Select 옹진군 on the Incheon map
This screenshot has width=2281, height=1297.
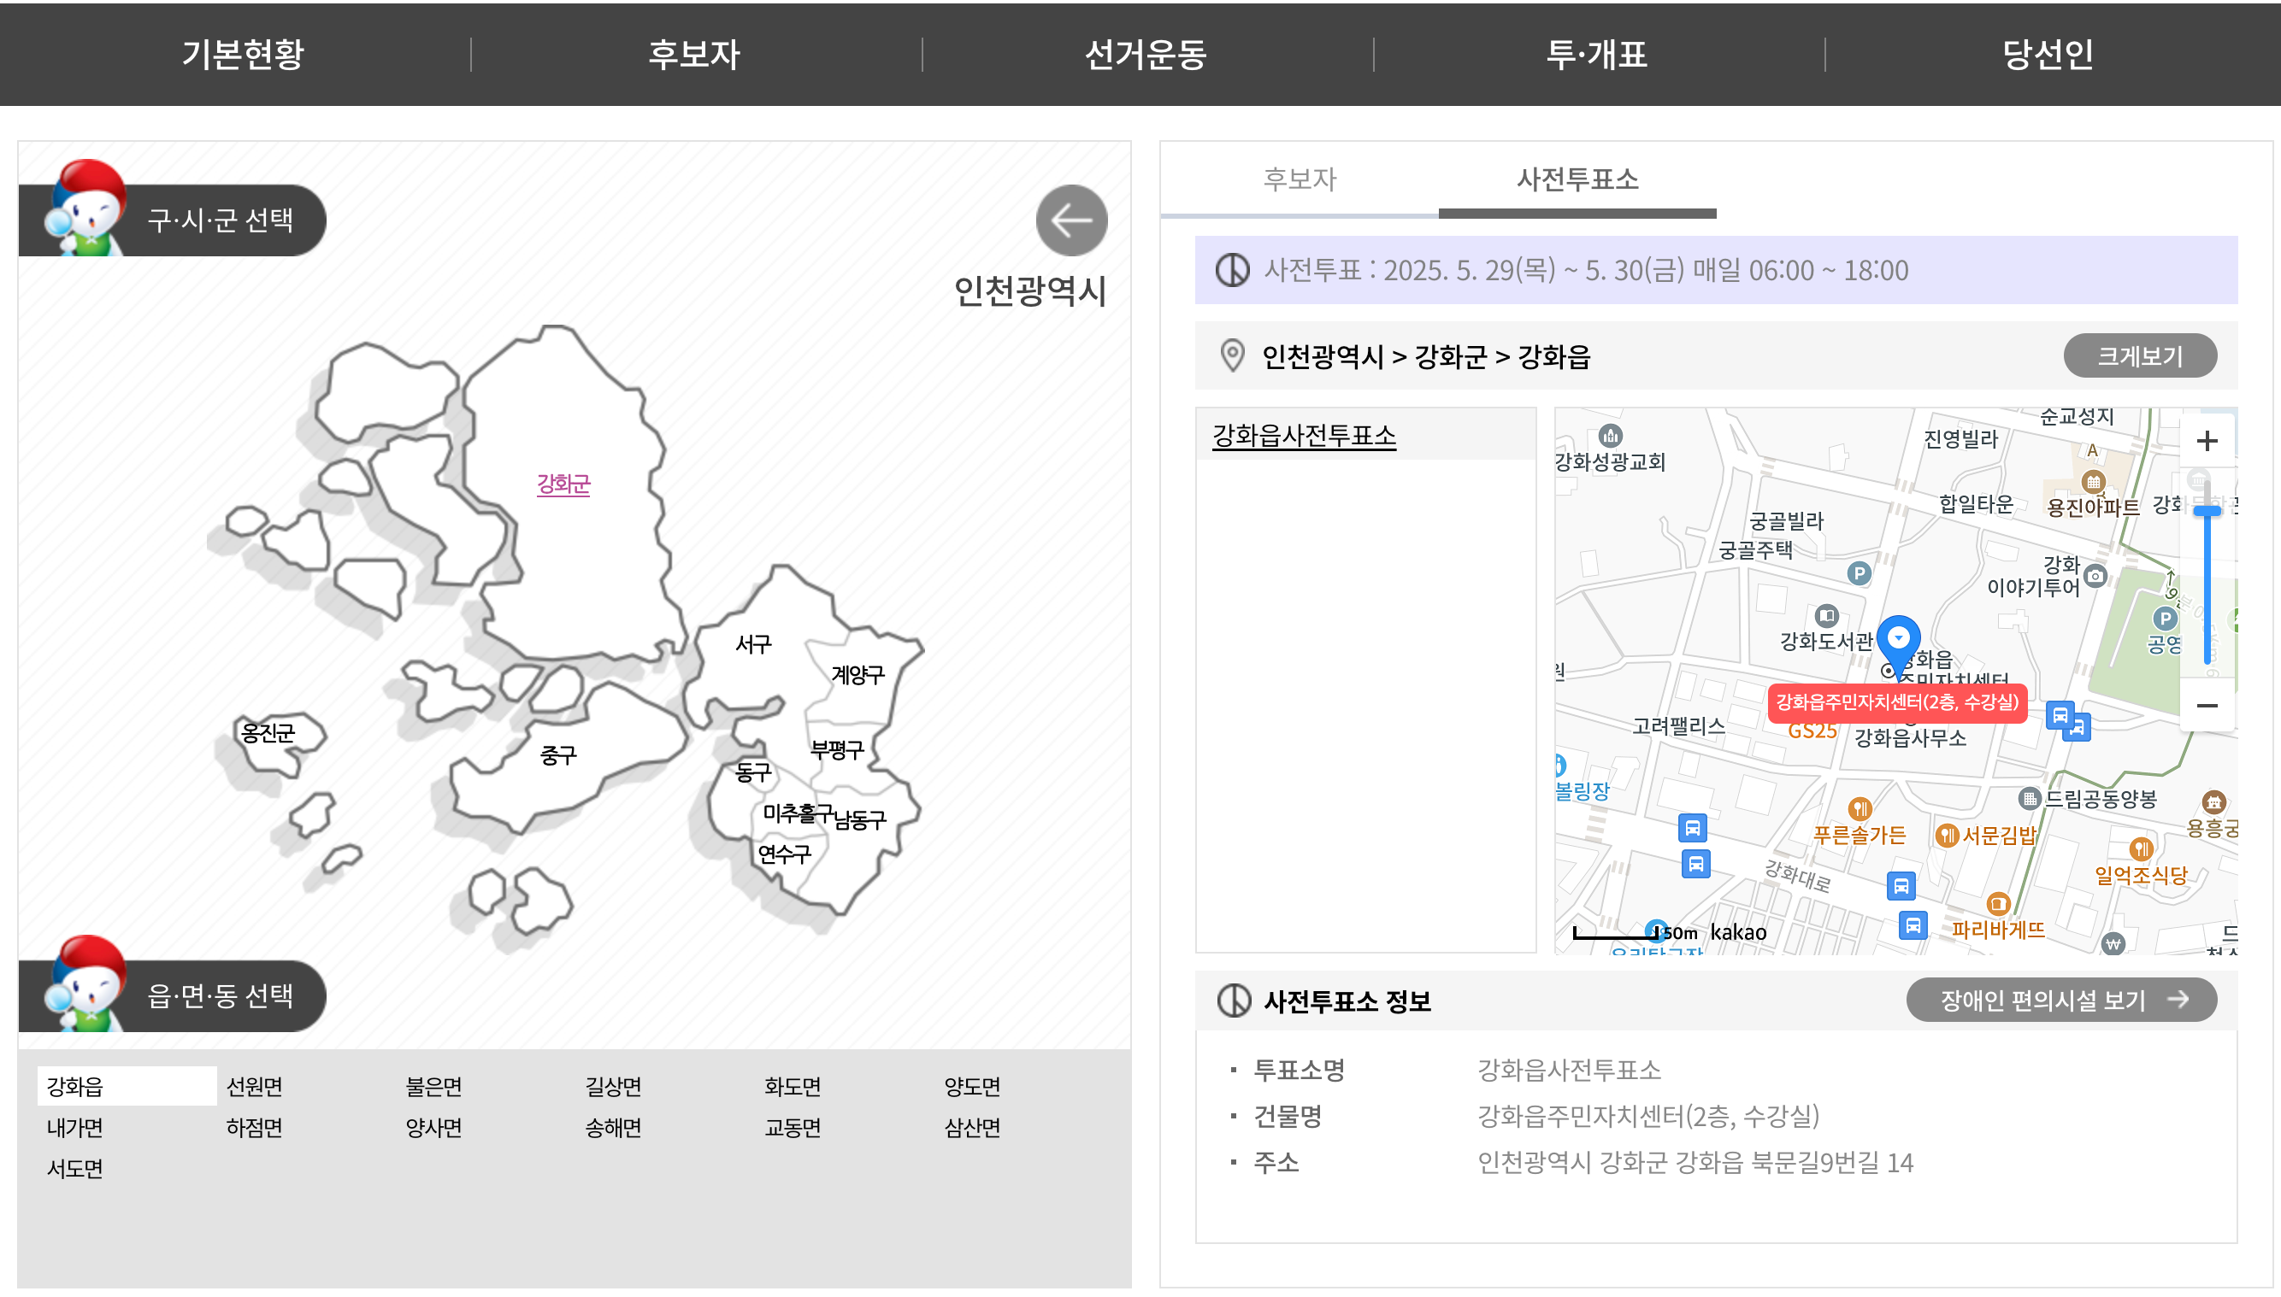tap(268, 732)
